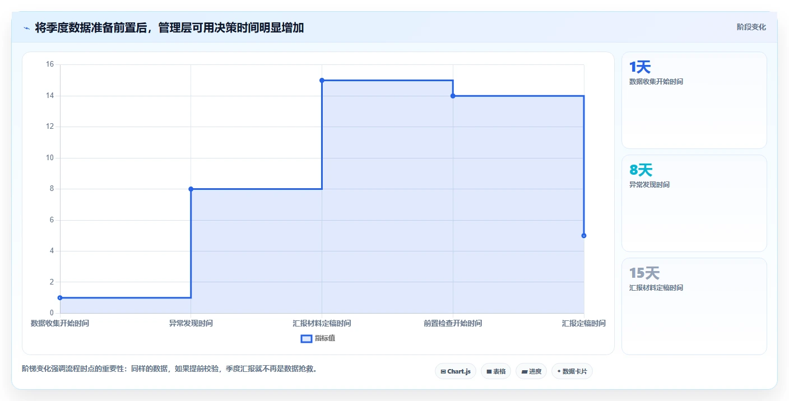This screenshot has height=401, width=789.
Task: Click the chart data point at value 8
Action: (191, 189)
